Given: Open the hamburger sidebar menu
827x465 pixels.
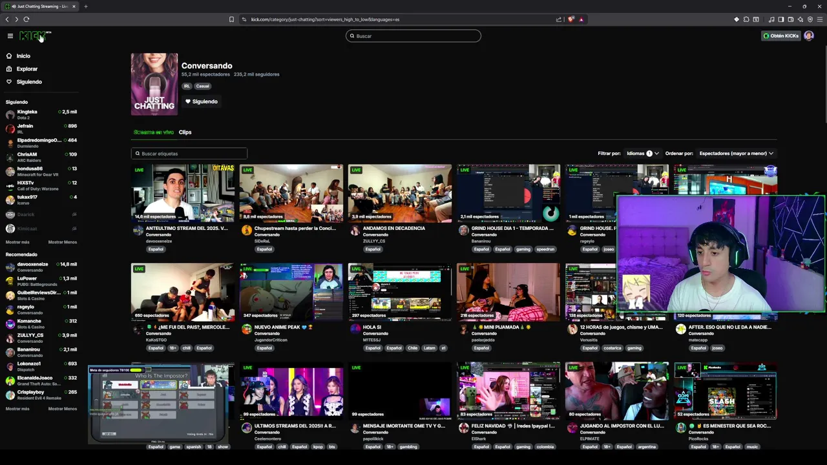Looking at the screenshot, I should pos(10,36).
